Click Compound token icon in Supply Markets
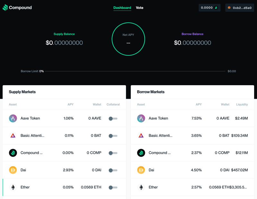Viewport: 257px width, 199px height. pos(13,153)
